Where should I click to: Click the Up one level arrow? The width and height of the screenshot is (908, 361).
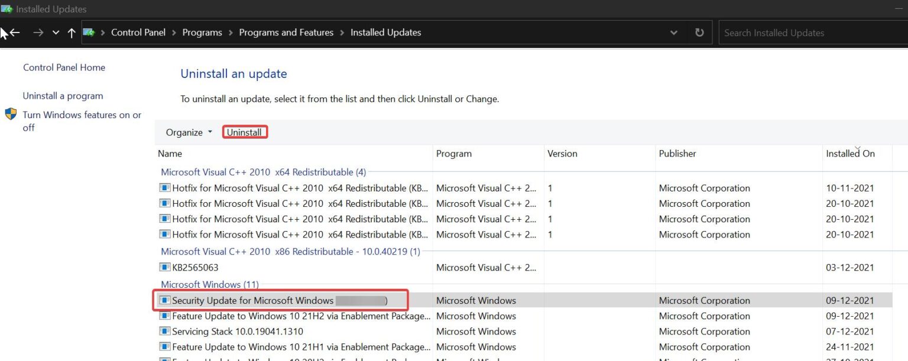pyautogui.click(x=70, y=32)
